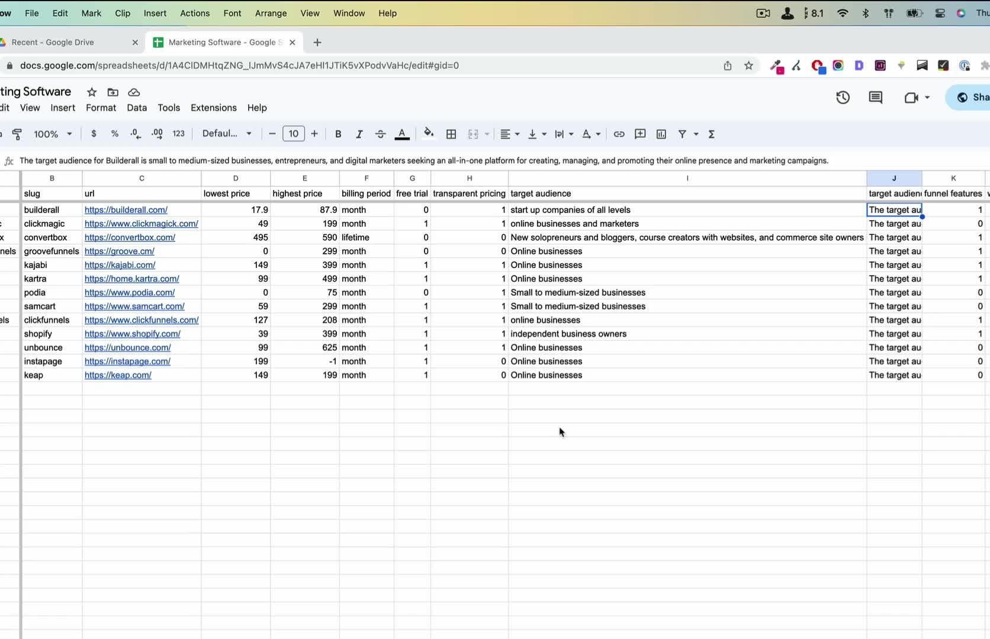The height and width of the screenshot is (639, 990).
Task: Star the Marketing Software document
Action: (92, 92)
